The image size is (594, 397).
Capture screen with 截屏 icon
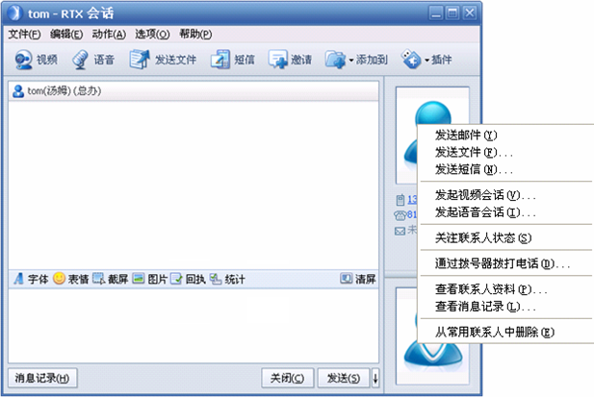point(99,278)
